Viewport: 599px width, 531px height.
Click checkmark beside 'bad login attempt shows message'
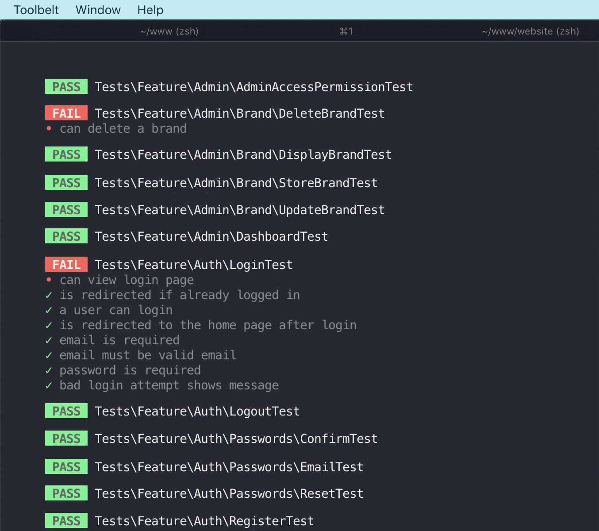click(49, 386)
